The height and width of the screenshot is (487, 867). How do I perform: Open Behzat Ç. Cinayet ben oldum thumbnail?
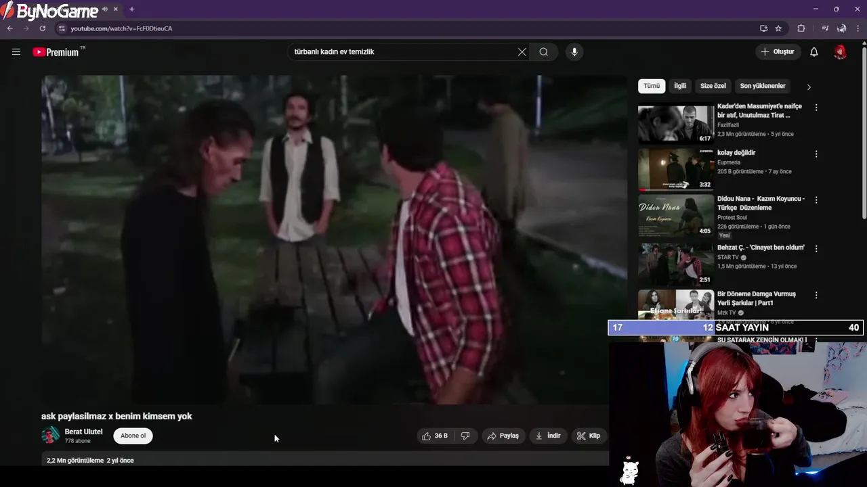pyautogui.click(x=676, y=264)
